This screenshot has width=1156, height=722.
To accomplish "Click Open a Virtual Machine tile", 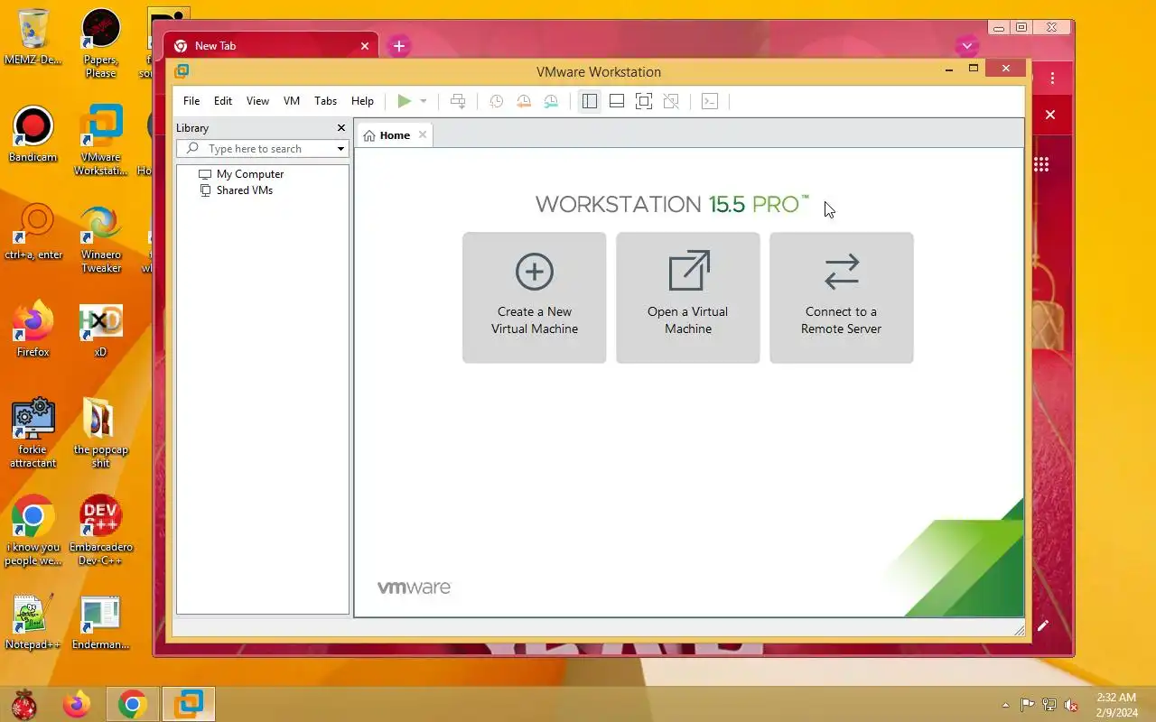I will click(688, 298).
